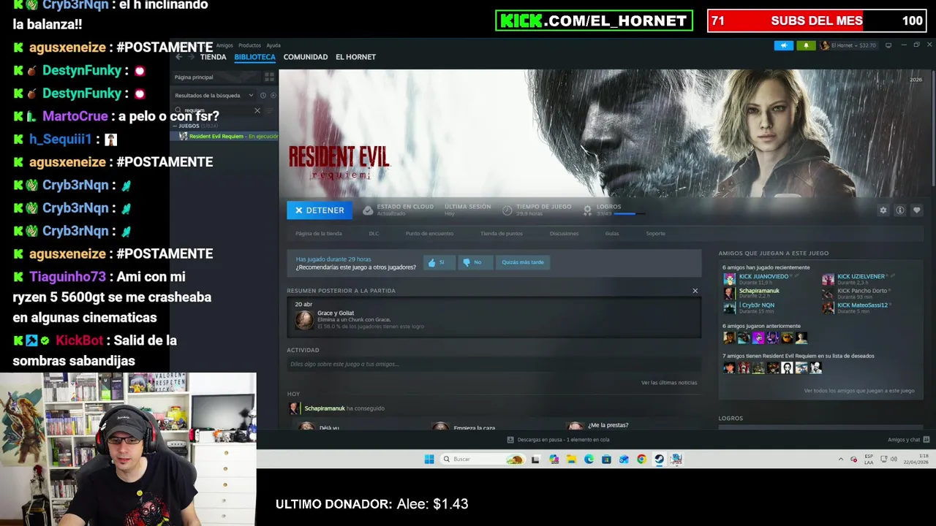The height and width of the screenshot is (526, 936).
Task: Show hidden system tray icons chevron
Action: point(840,459)
